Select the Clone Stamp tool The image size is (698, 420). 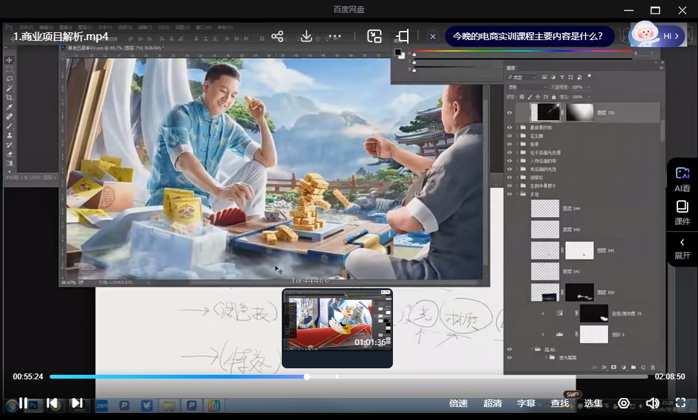pyautogui.click(x=9, y=135)
